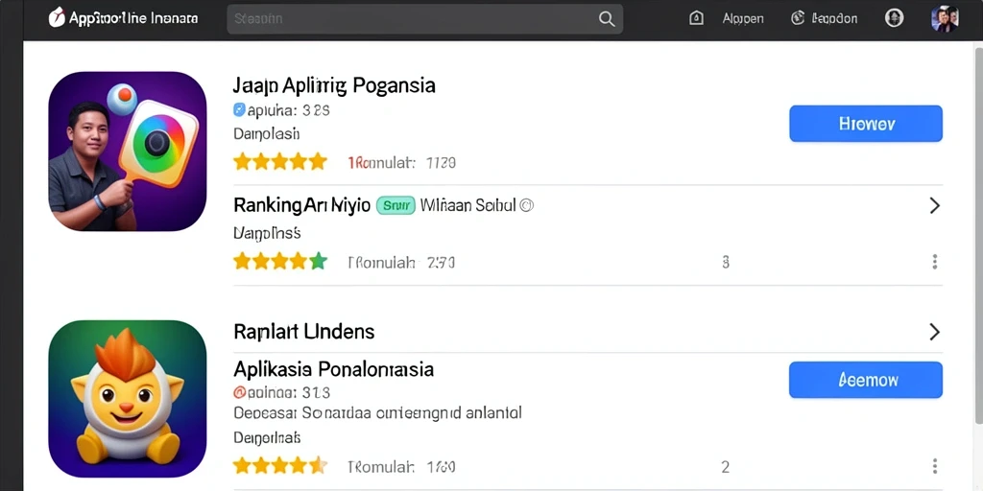This screenshot has height=491, width=983.
Task: Open the user avatar photo in header
Action: pos(945,19)
